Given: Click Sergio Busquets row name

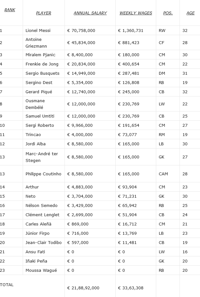Looking at the screenshot, I should click(42, 73).
